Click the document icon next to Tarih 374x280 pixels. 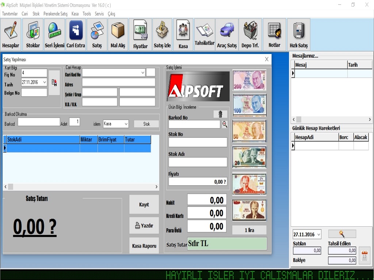[54, 83]
